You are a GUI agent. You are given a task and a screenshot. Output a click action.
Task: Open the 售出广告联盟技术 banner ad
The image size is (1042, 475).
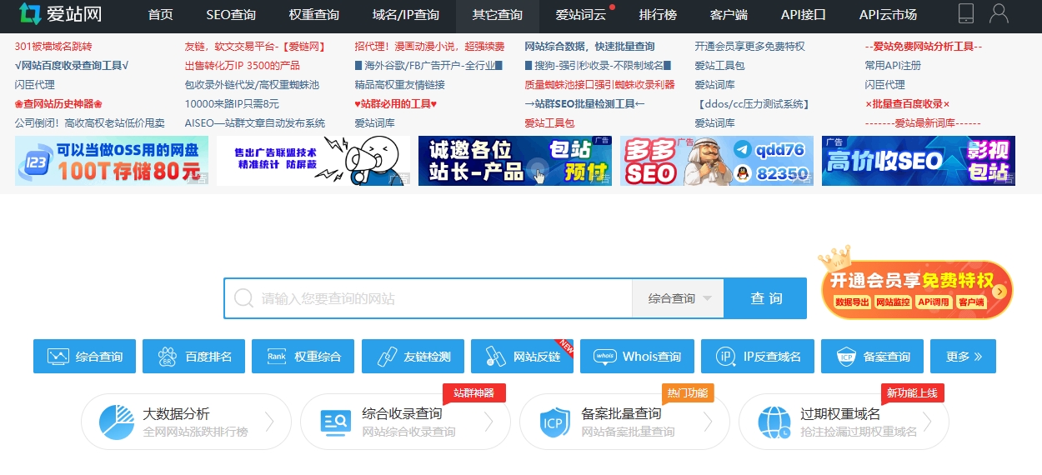click(x=313, y=161)
